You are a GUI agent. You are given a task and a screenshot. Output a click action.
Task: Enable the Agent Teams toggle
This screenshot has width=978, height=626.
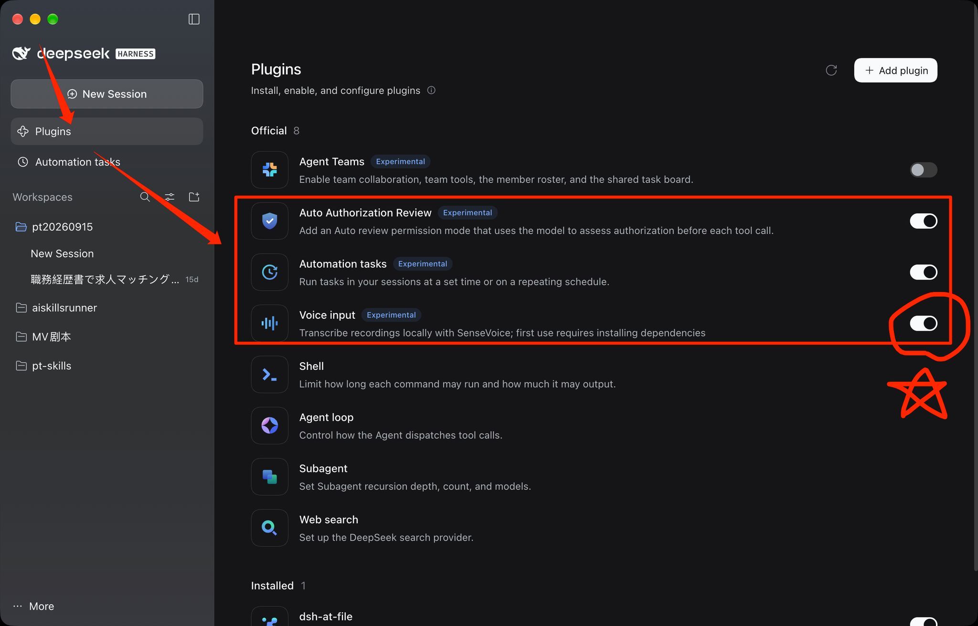[924, 170]
